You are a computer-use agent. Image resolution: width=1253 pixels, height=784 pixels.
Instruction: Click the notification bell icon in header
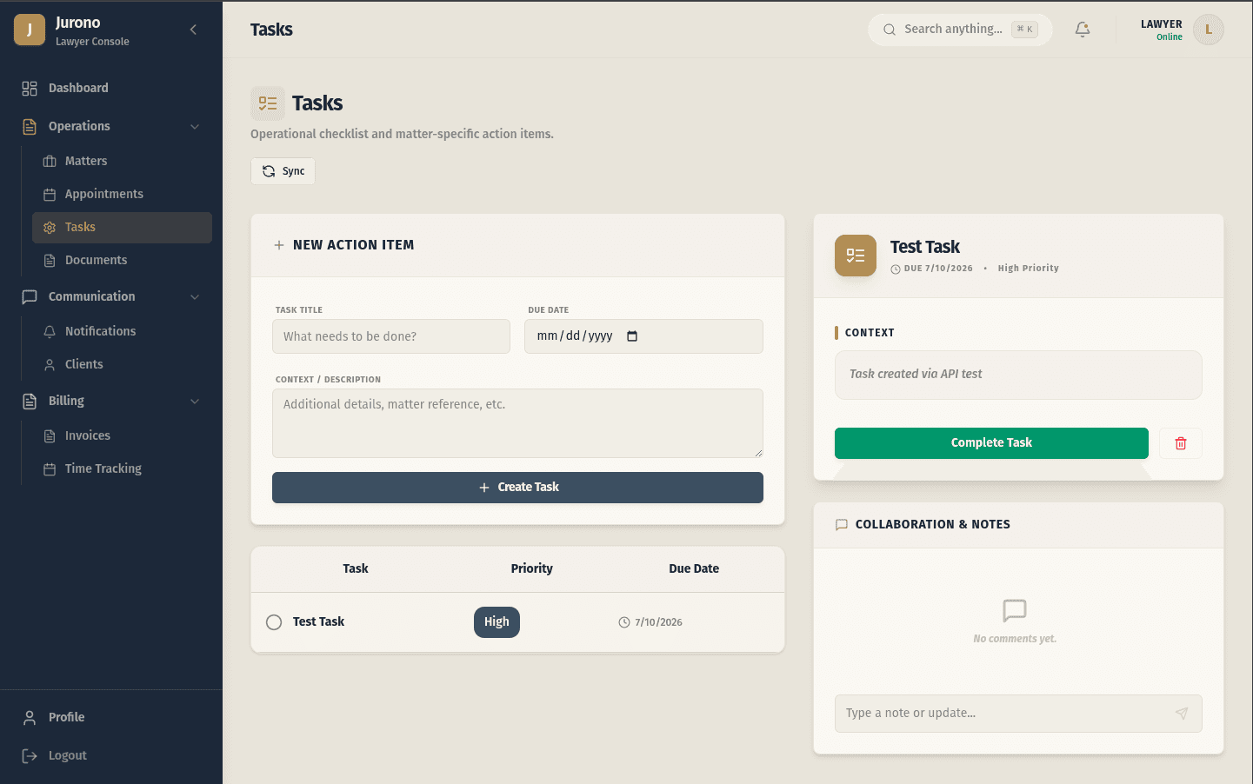(1083, 30)
